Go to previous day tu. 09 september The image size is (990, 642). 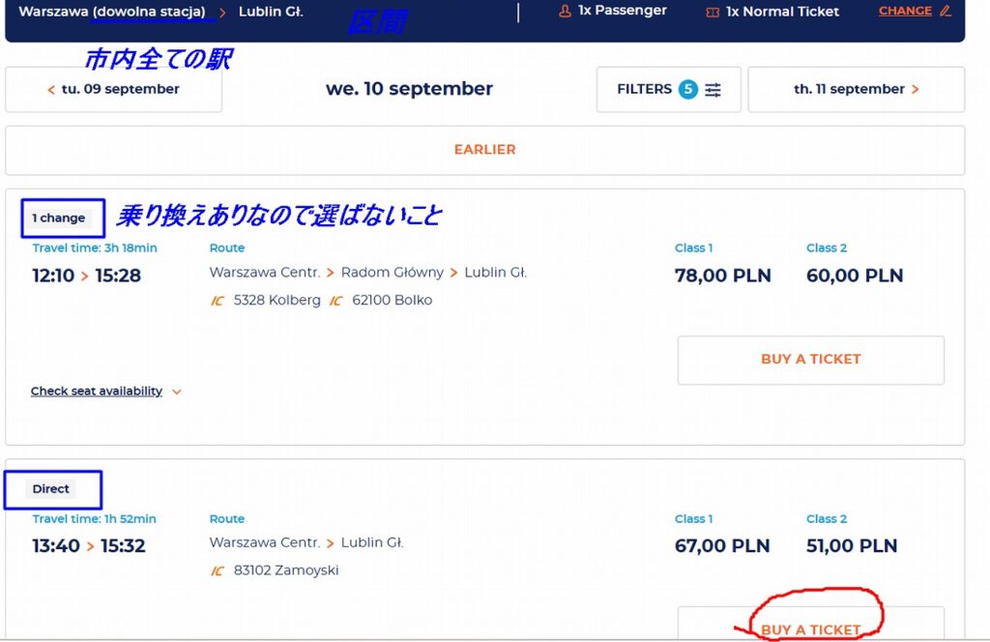113,89
